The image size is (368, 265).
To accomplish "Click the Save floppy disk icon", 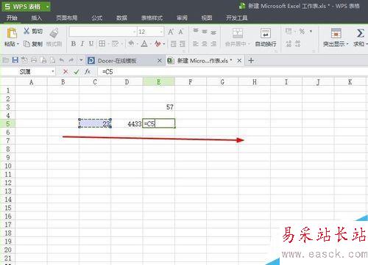I will click(x=15, y=60).
